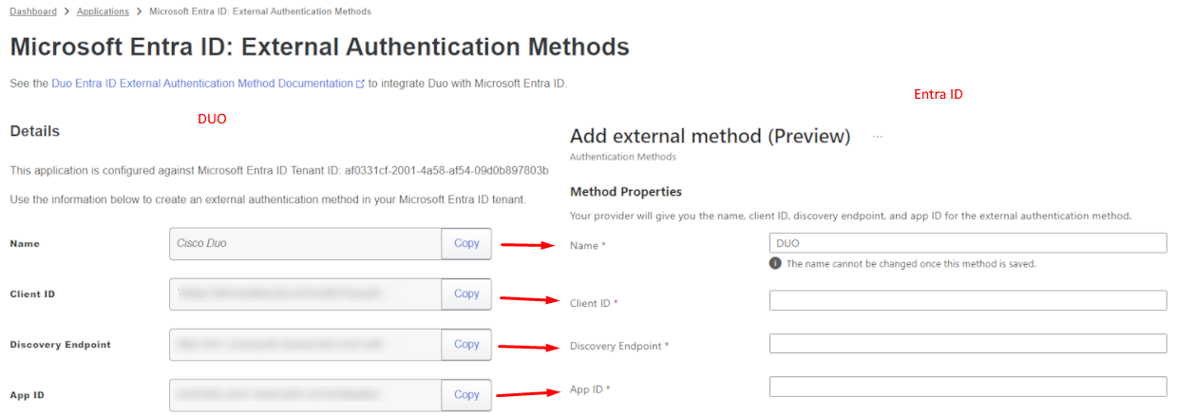Screen dimensions: 1177x417
Task: Click the Entra Name field containing DUO
Action: tap(967, 243)
